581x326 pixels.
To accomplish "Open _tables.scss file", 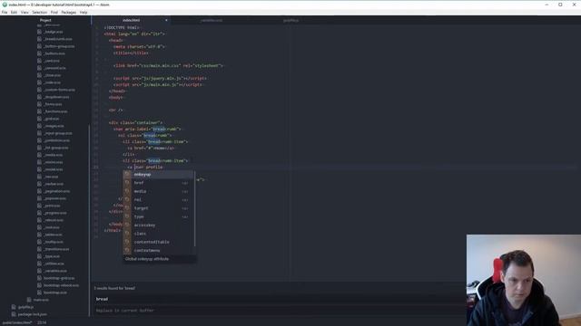I will [53, 235].
